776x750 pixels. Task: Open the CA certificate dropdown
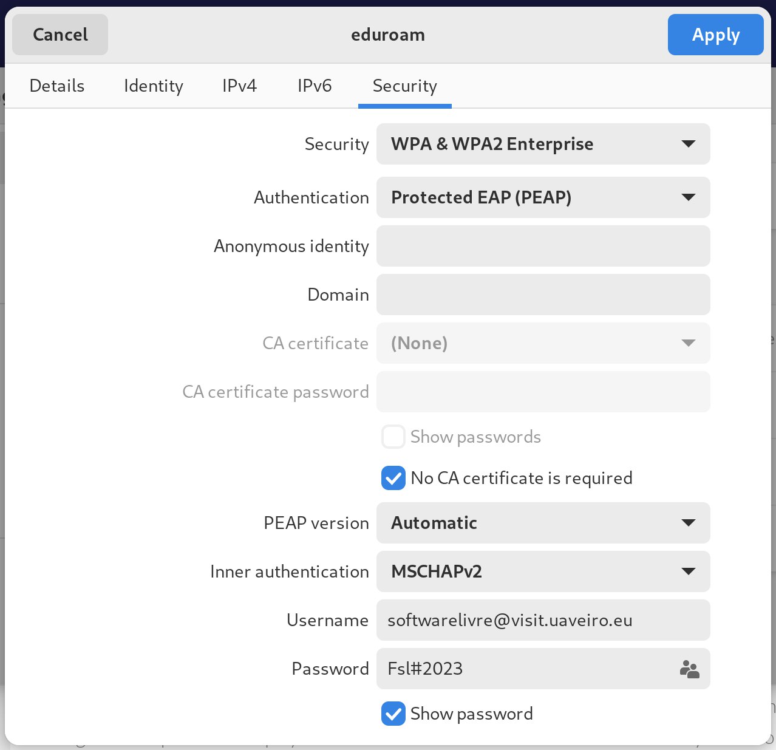(543, 343)
